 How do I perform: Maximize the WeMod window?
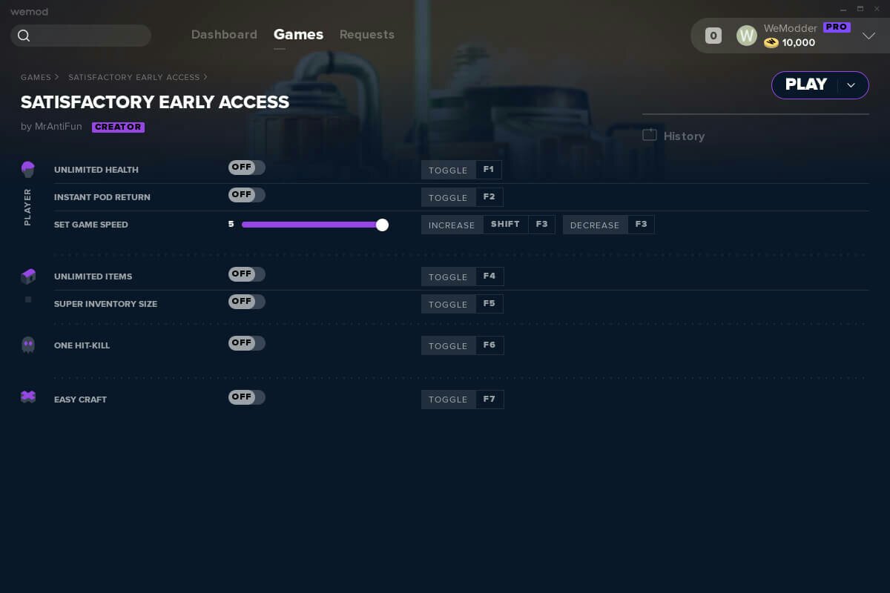pyautogui.click(x=860, y=9)
